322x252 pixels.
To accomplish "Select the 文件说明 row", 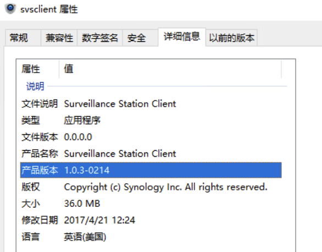I will pyautogui.click(x=151, y=103).
